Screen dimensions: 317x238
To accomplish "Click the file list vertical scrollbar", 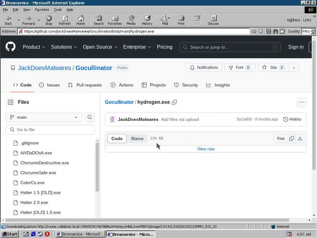I will [97, 167].
